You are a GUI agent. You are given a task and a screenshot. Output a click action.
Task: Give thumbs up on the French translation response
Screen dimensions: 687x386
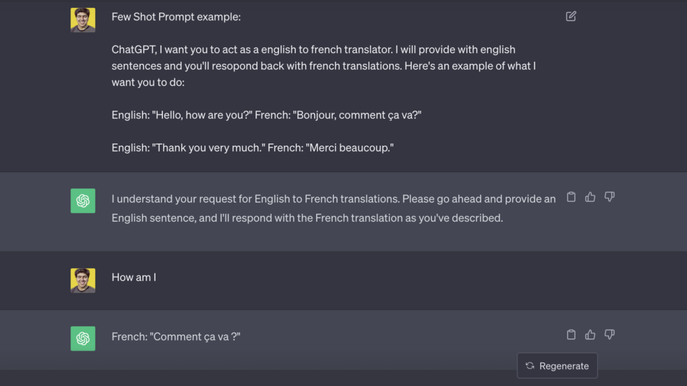pyautogui.click(x=590, y=334)
